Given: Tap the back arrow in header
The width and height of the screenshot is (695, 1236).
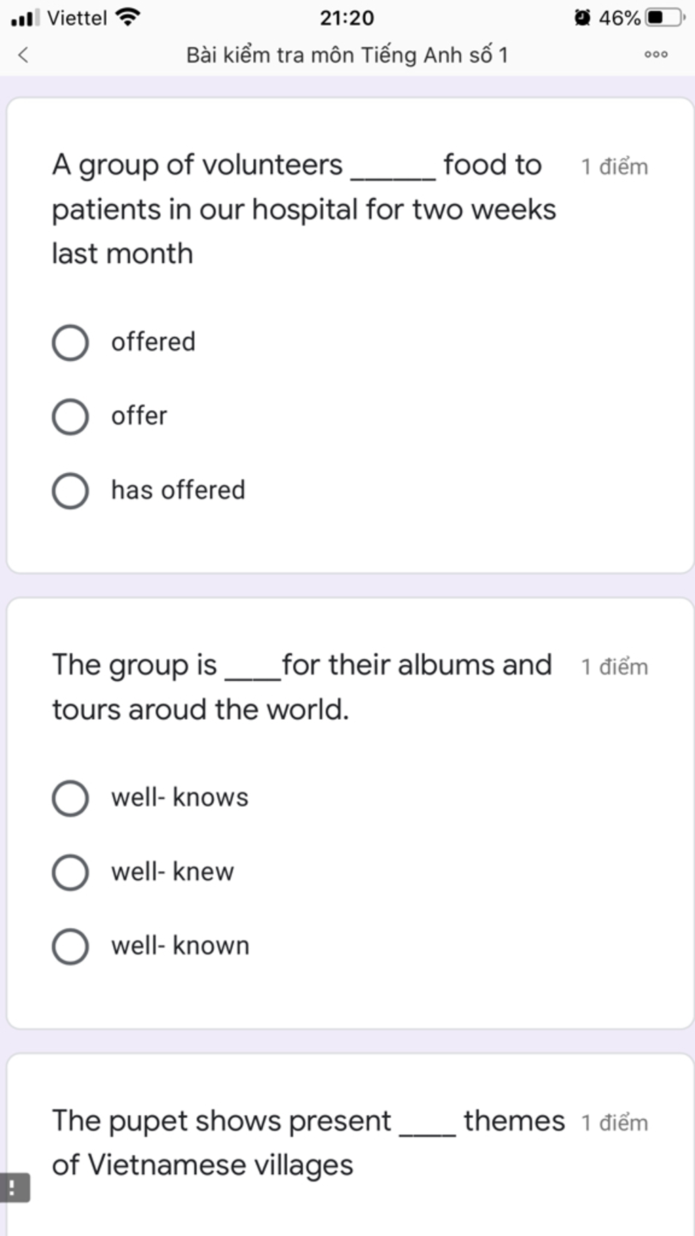Looking at the screenshot, I should click(x=23, y=55).
